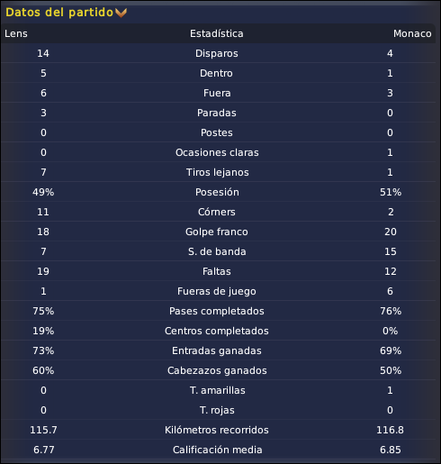The height and width of the screenshot is (464, 441).
Task: Click the Faltas row label
Action: pyautogui.click(x=217, y=271)
